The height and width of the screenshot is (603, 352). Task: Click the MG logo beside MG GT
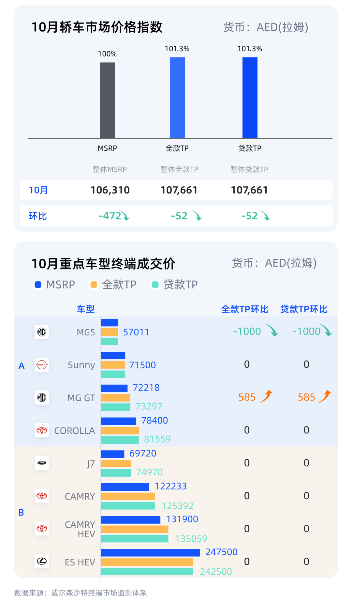coord(42,397)
